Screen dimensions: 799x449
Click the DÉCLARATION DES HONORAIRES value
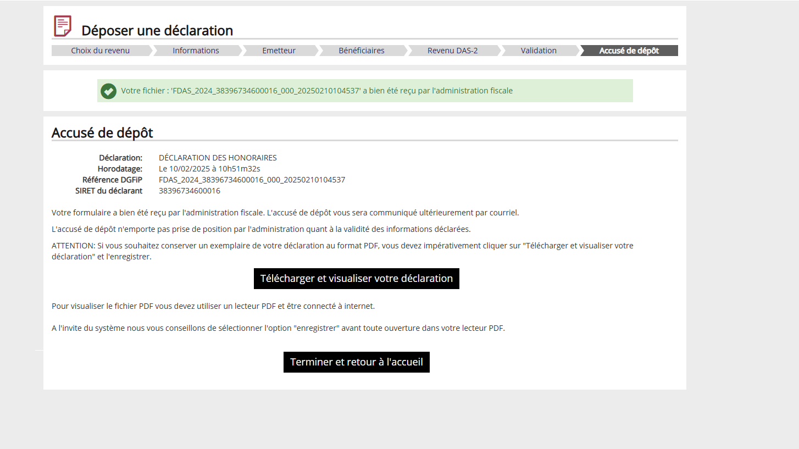click(x=218, y=158)
